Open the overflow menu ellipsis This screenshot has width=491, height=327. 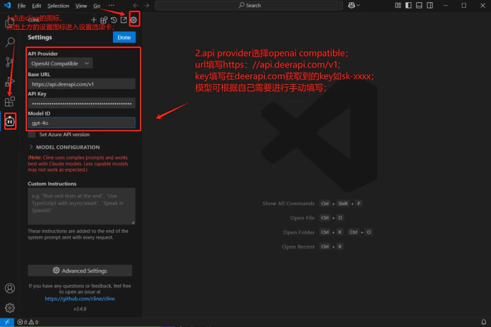pyautogui.click(x=111, y=5)
